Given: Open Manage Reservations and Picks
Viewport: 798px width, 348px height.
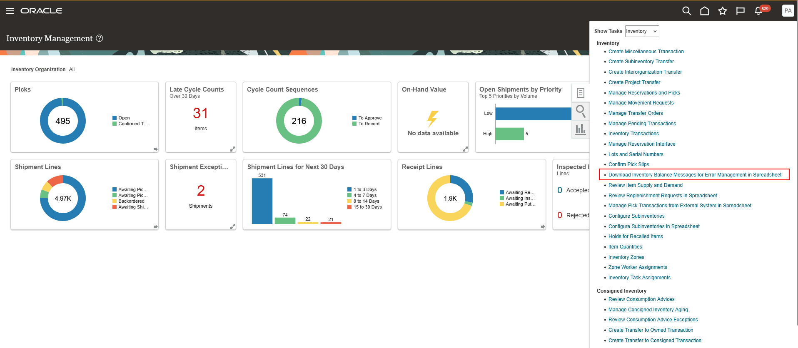Looking at the screenshot, I should (x=644, y=93).
